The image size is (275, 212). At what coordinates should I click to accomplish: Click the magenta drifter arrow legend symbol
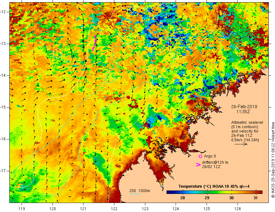pos(198,164)
